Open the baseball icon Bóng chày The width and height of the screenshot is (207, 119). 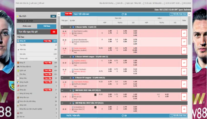pyautogui.click(x=18, y=78)
